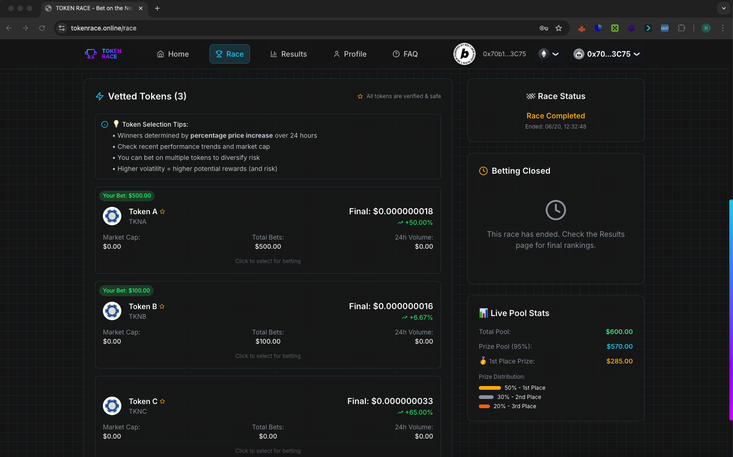The image size is (733, 457).
Task: Open the Home page
Action: click(173, 54)
